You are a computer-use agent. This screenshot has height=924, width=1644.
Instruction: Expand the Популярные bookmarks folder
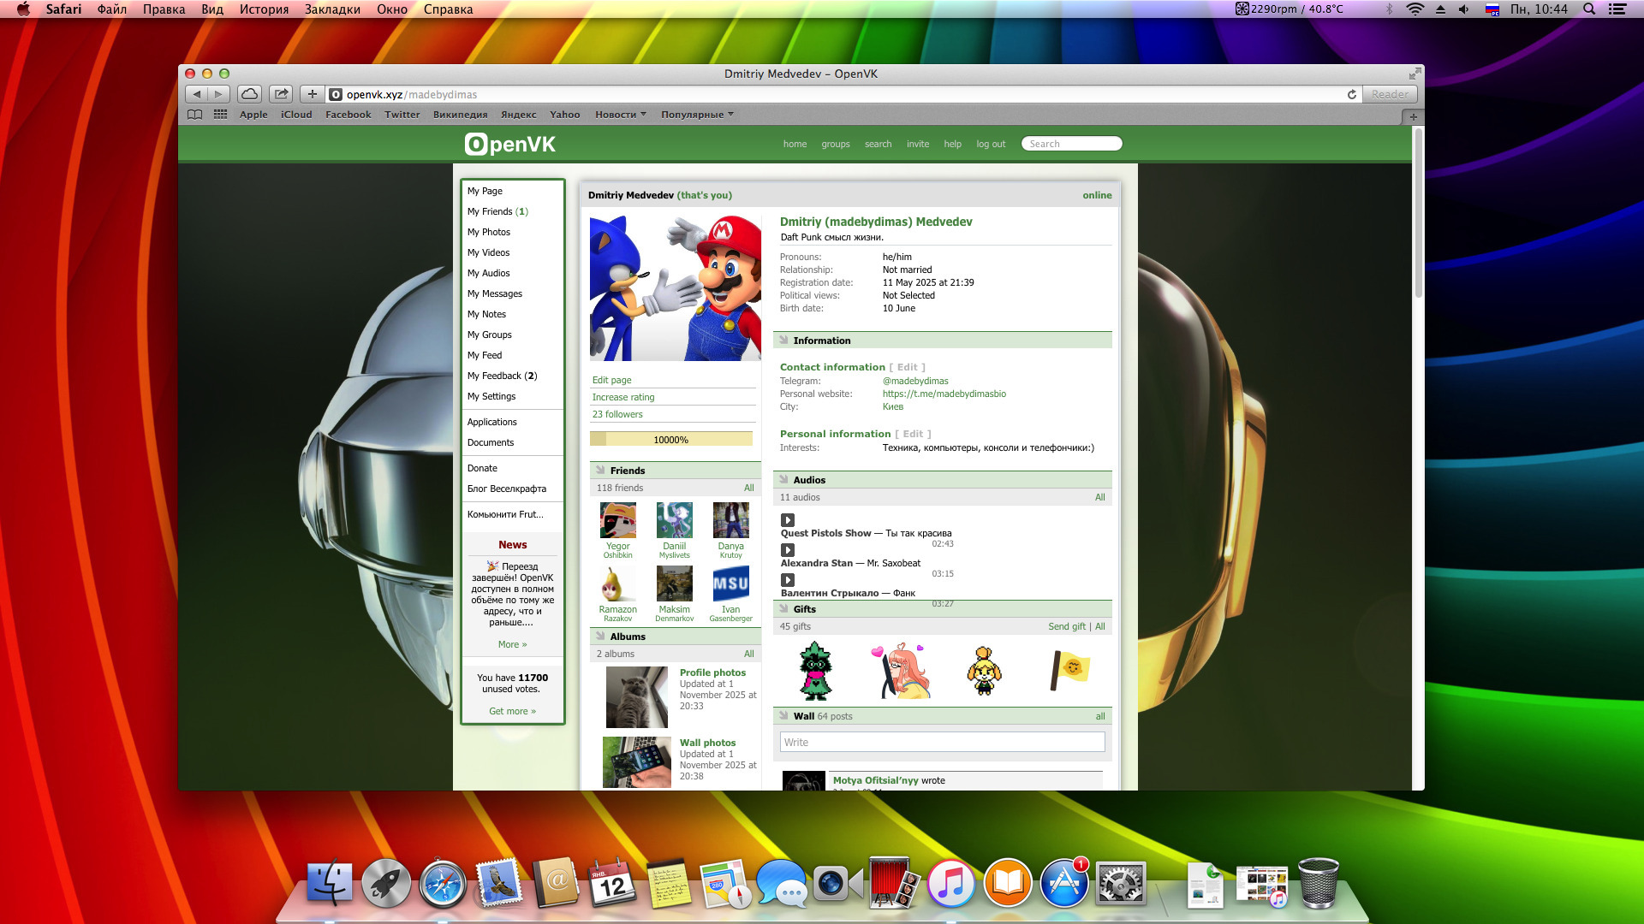pos(696,115)
